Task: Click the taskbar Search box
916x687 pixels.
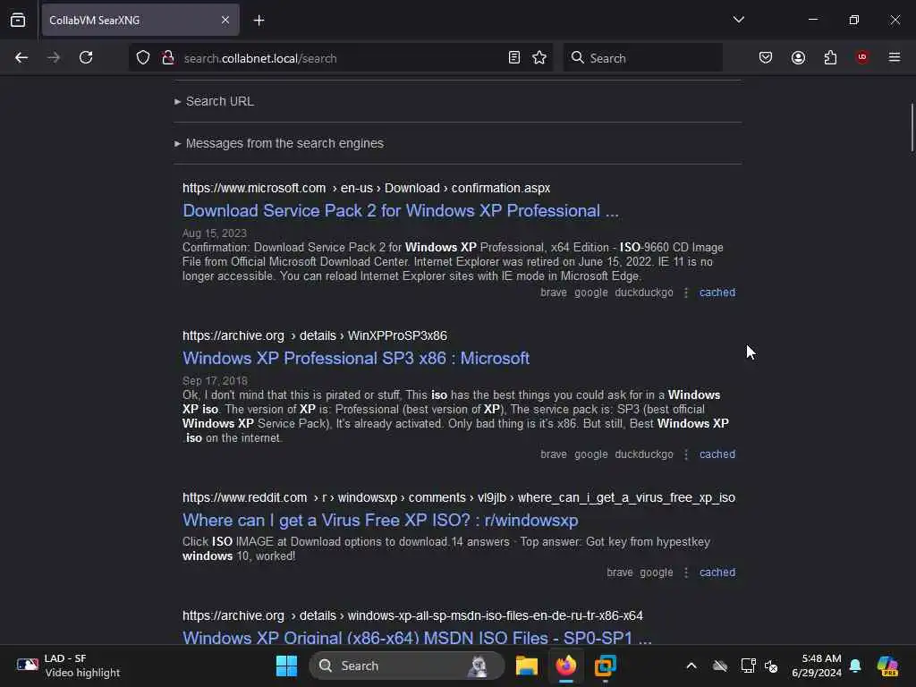Action: point(407,666)
